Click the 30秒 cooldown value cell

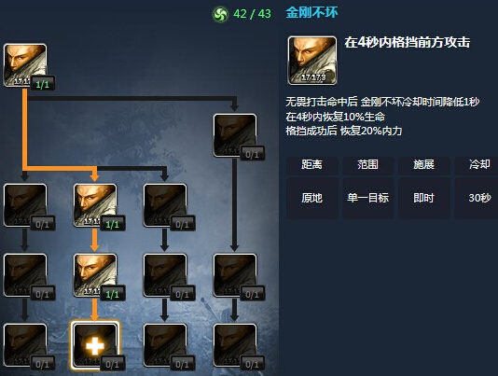pos(477,198)
